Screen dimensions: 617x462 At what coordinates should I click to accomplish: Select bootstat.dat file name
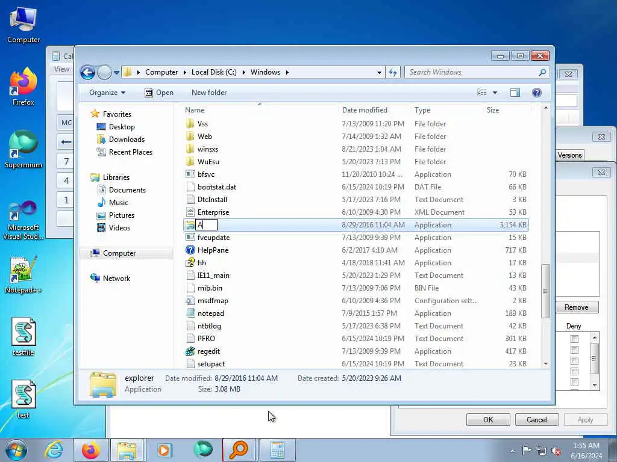pos(217,187)
